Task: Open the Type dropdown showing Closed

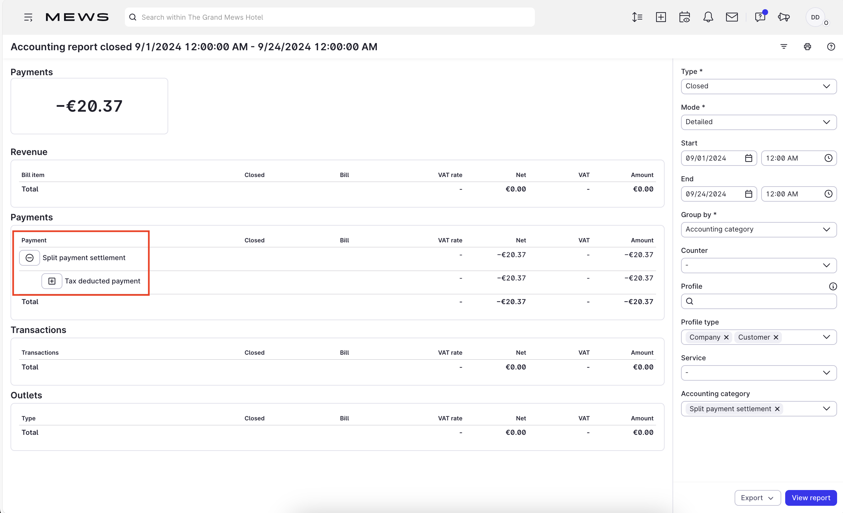Action: coord(759,86)
